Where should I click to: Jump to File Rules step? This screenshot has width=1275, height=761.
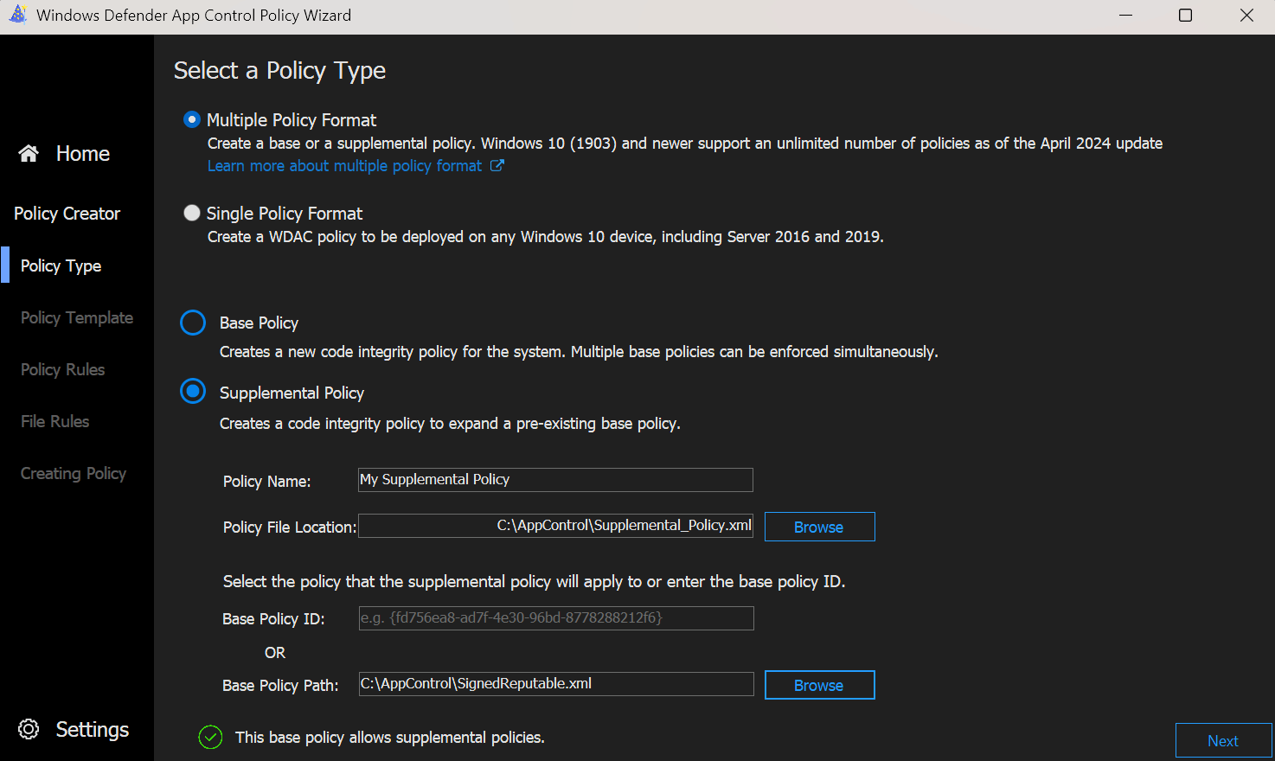[x=54, y=421]
